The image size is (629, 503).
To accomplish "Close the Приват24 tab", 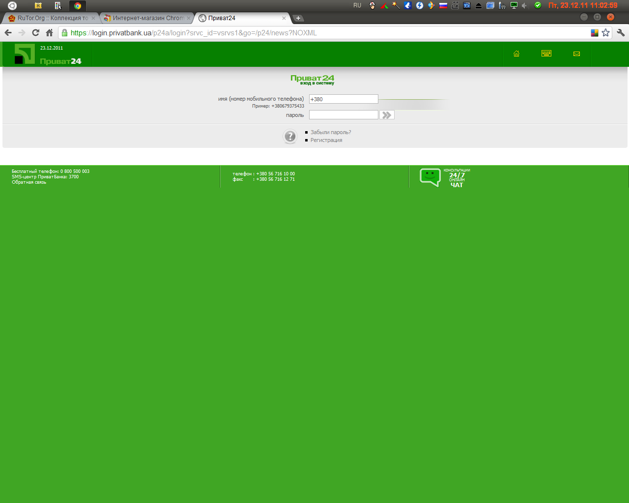I will click(284, 18).
